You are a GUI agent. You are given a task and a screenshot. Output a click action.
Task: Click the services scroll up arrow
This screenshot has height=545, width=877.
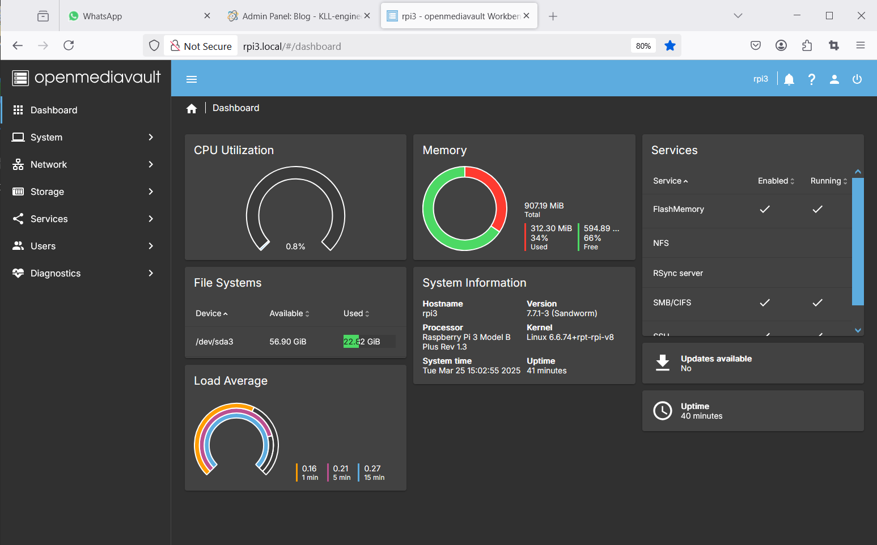858,172
